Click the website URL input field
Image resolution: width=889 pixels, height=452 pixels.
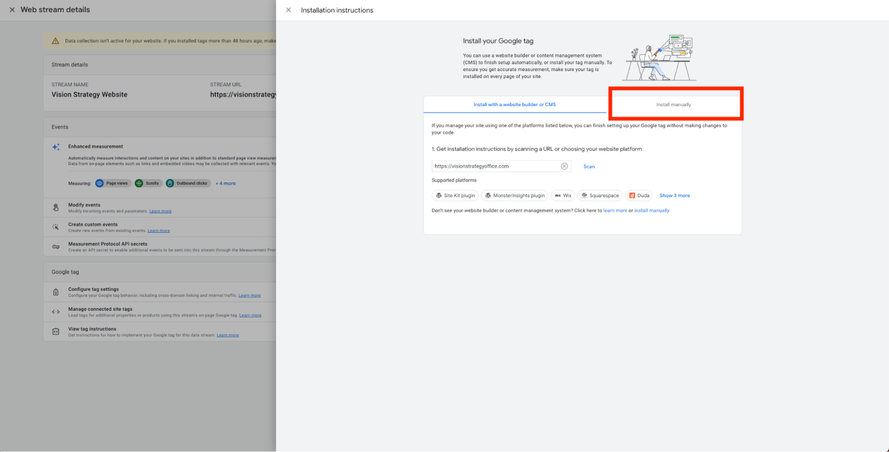[x=494, y=166]
